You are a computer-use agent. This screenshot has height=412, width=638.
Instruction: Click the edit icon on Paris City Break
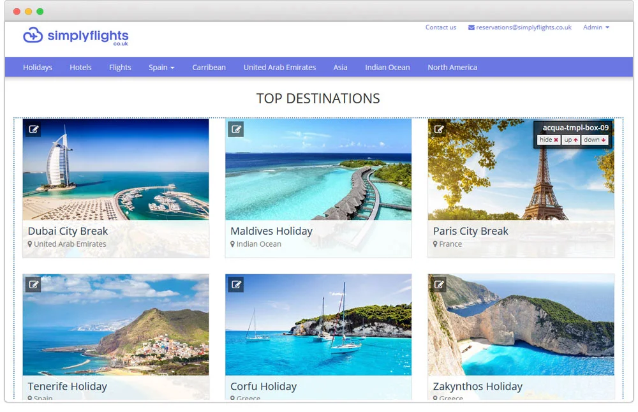[439, 129]
